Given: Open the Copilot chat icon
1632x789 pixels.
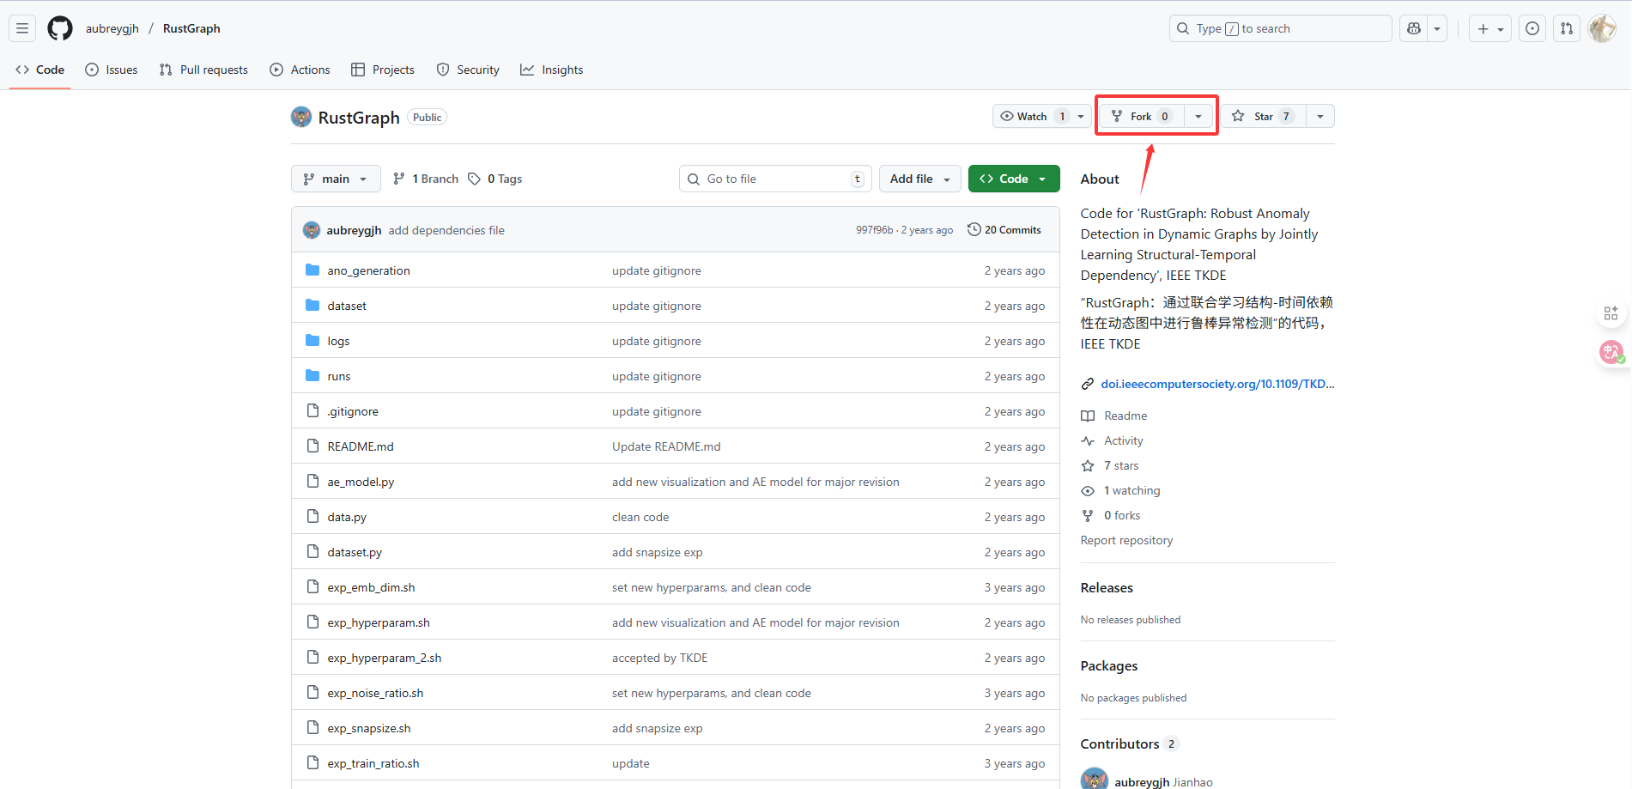Looking at the screenshot, I should pyautogui.click(x=1414, y=28).
